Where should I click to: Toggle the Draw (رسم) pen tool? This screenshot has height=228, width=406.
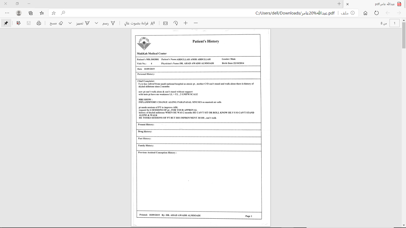click(109, 23)
